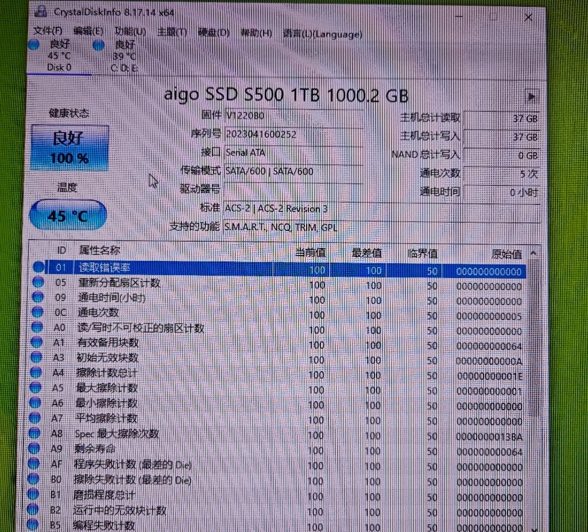Image resolution: width=588 pixels, height=532 pixels.
Task: Click the scroll up arrow of attribute list
Action: [x=533, y=254]
